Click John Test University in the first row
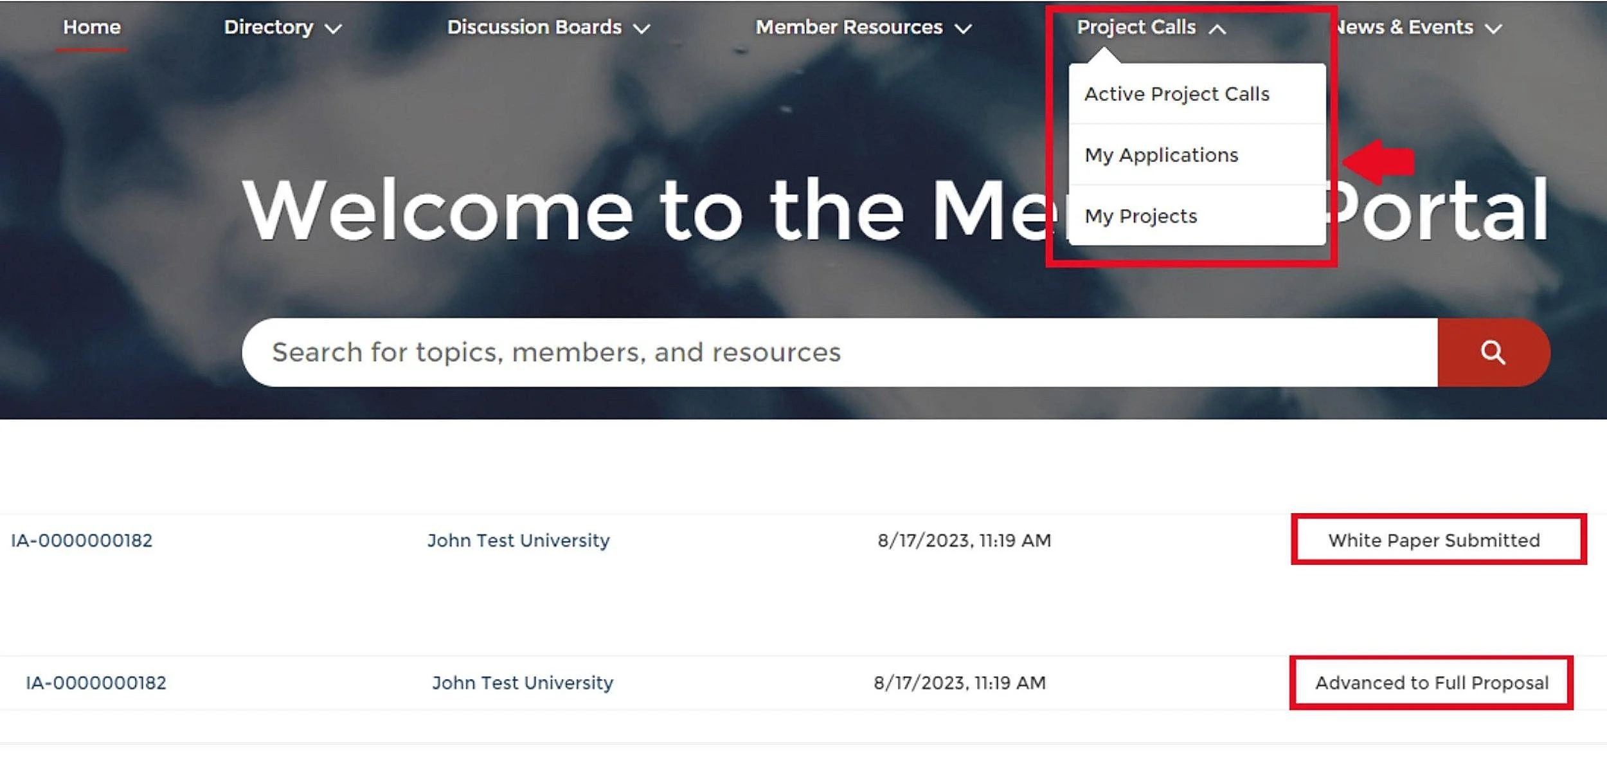The width and height of the screenshot is (1607, 757). click(x=519, y=540)
